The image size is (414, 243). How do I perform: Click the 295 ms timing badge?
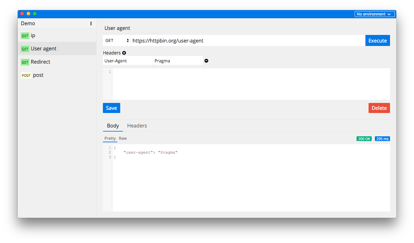click(382, 138)
